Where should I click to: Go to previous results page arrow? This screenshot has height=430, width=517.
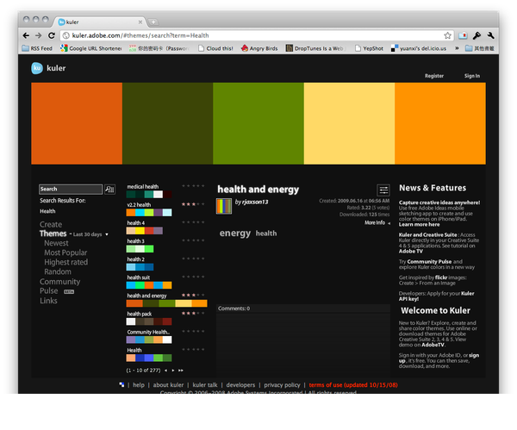pyautogui.click(x=165, y=371)
